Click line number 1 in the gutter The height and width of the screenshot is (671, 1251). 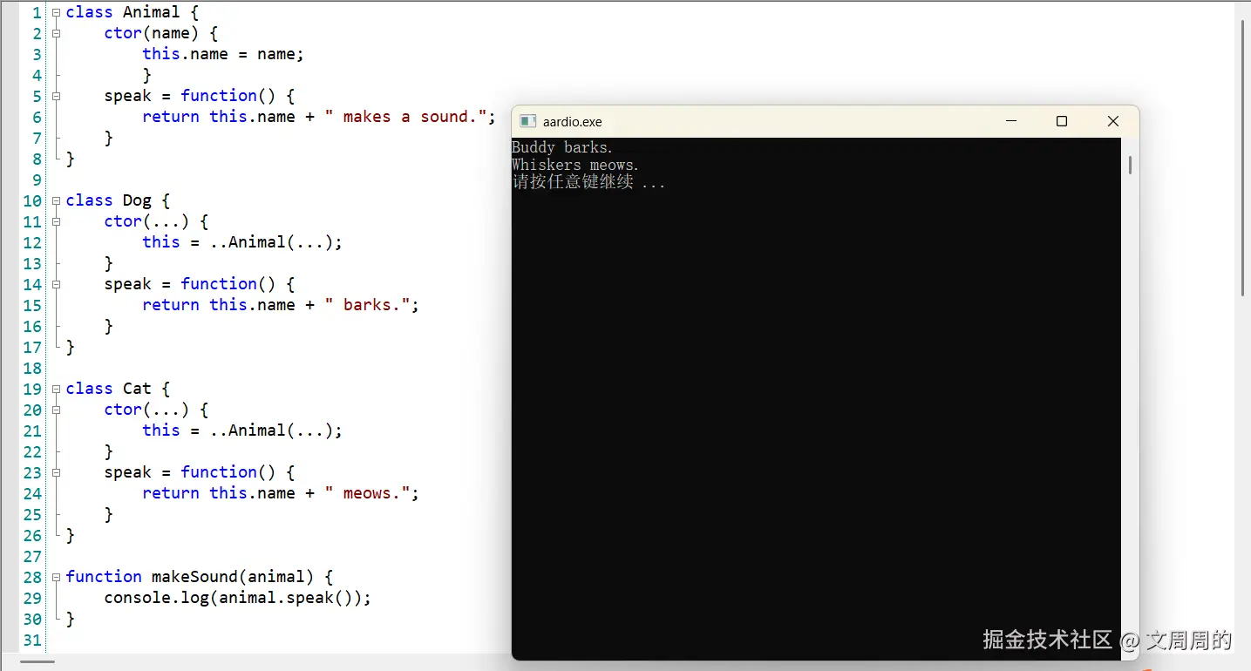[37, 12]
